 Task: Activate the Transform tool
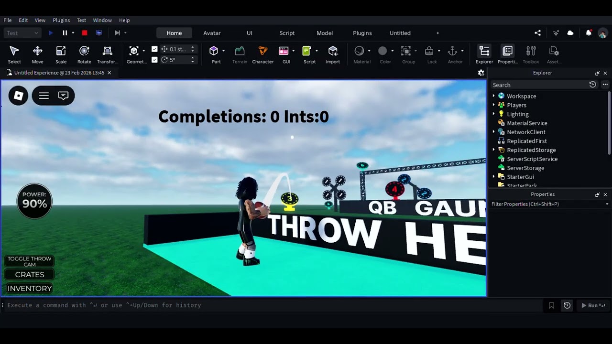click(108, 54)
